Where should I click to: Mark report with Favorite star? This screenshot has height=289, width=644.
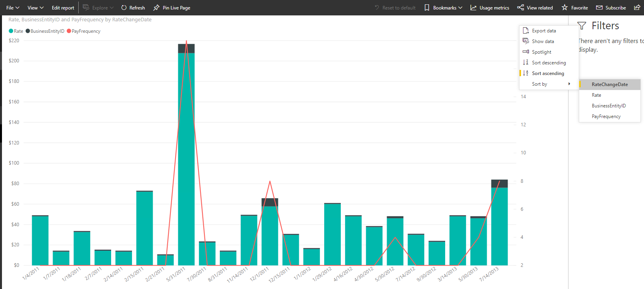tap(565, 8)
